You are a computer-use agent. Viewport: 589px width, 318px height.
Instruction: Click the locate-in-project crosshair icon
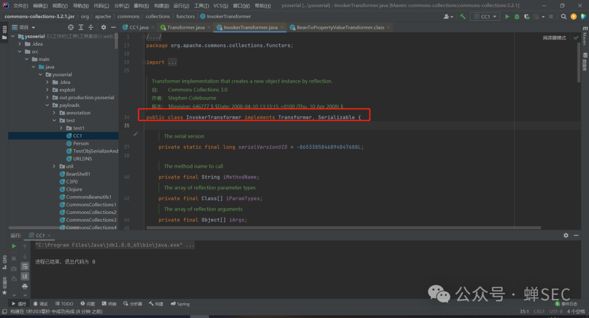pos(71,27)
